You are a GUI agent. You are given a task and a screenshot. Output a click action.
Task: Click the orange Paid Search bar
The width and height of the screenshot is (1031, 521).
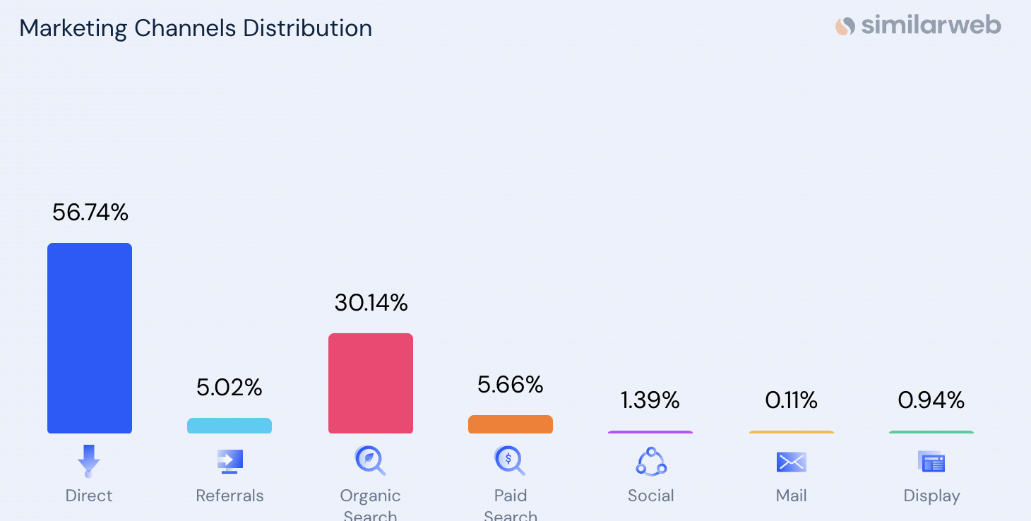coord(511,424)
